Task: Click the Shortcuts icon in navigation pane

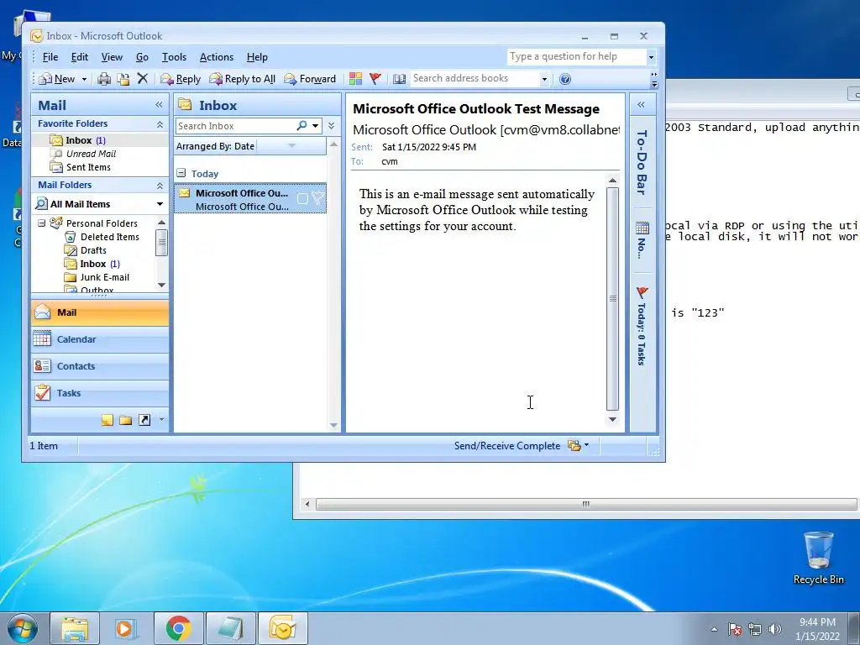Action: pos(144,420)
